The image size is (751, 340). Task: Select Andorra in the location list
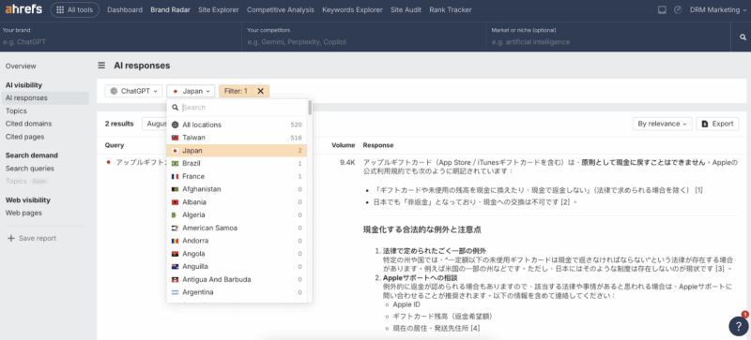(237, 241)
